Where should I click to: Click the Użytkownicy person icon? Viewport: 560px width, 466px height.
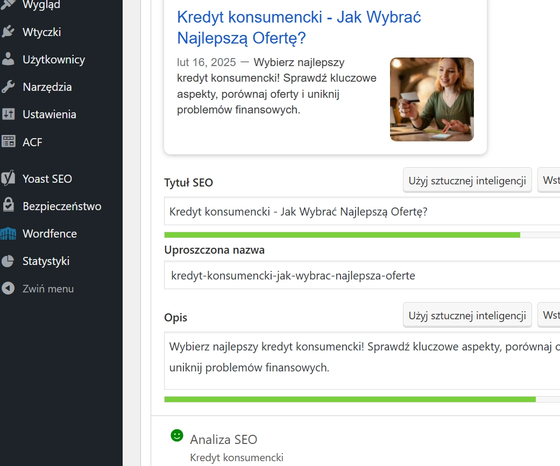8,60
